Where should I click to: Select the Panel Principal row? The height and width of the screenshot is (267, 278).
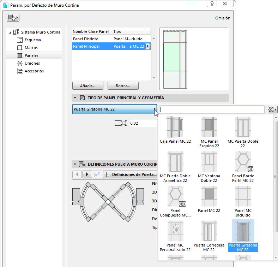pyautogui.click(x=111, y=46)
